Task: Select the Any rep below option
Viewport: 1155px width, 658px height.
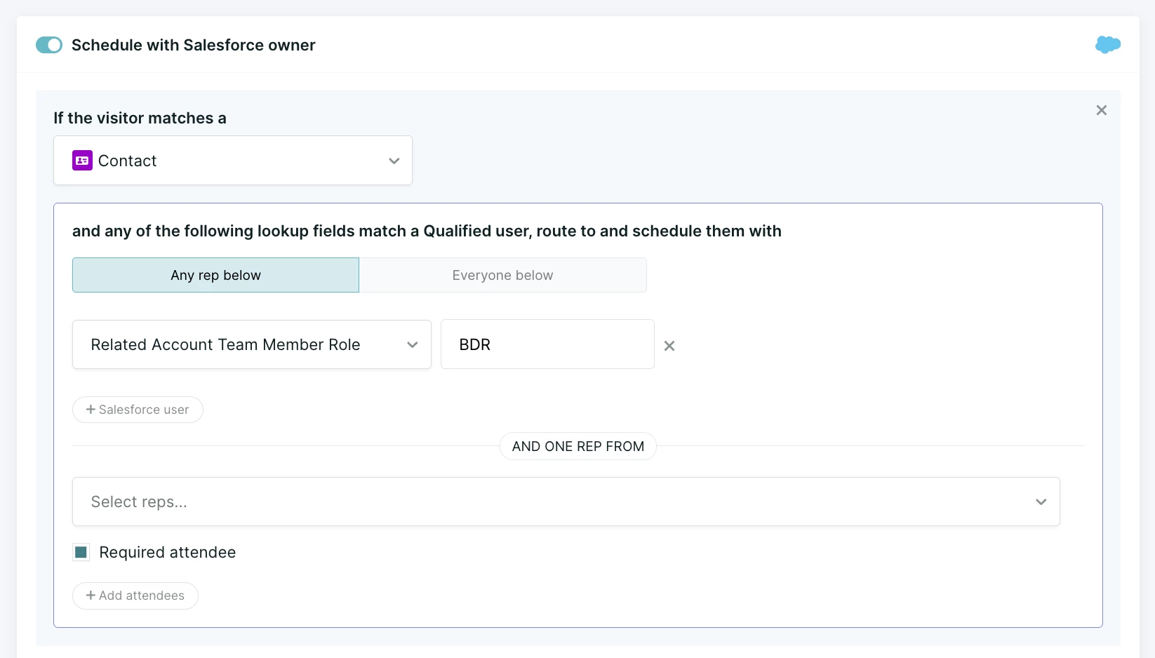Action: [215, 275]
